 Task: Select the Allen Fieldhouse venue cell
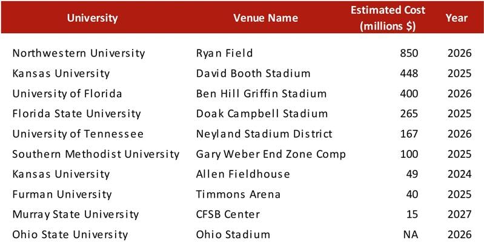(243, 174)
